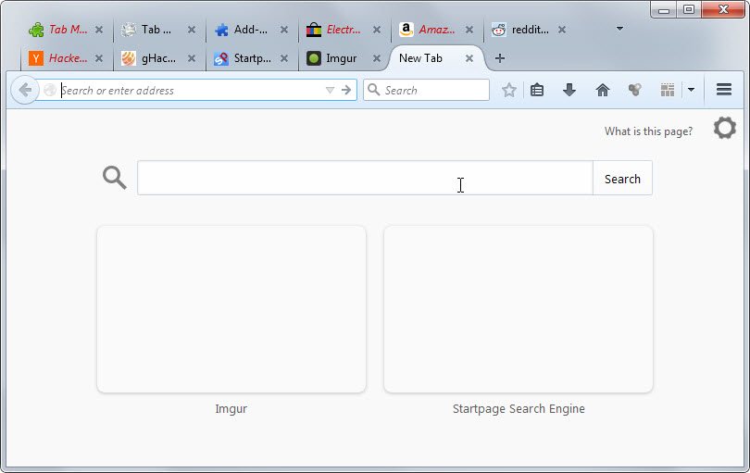Click the Search button on new tab page

(622, 179)
